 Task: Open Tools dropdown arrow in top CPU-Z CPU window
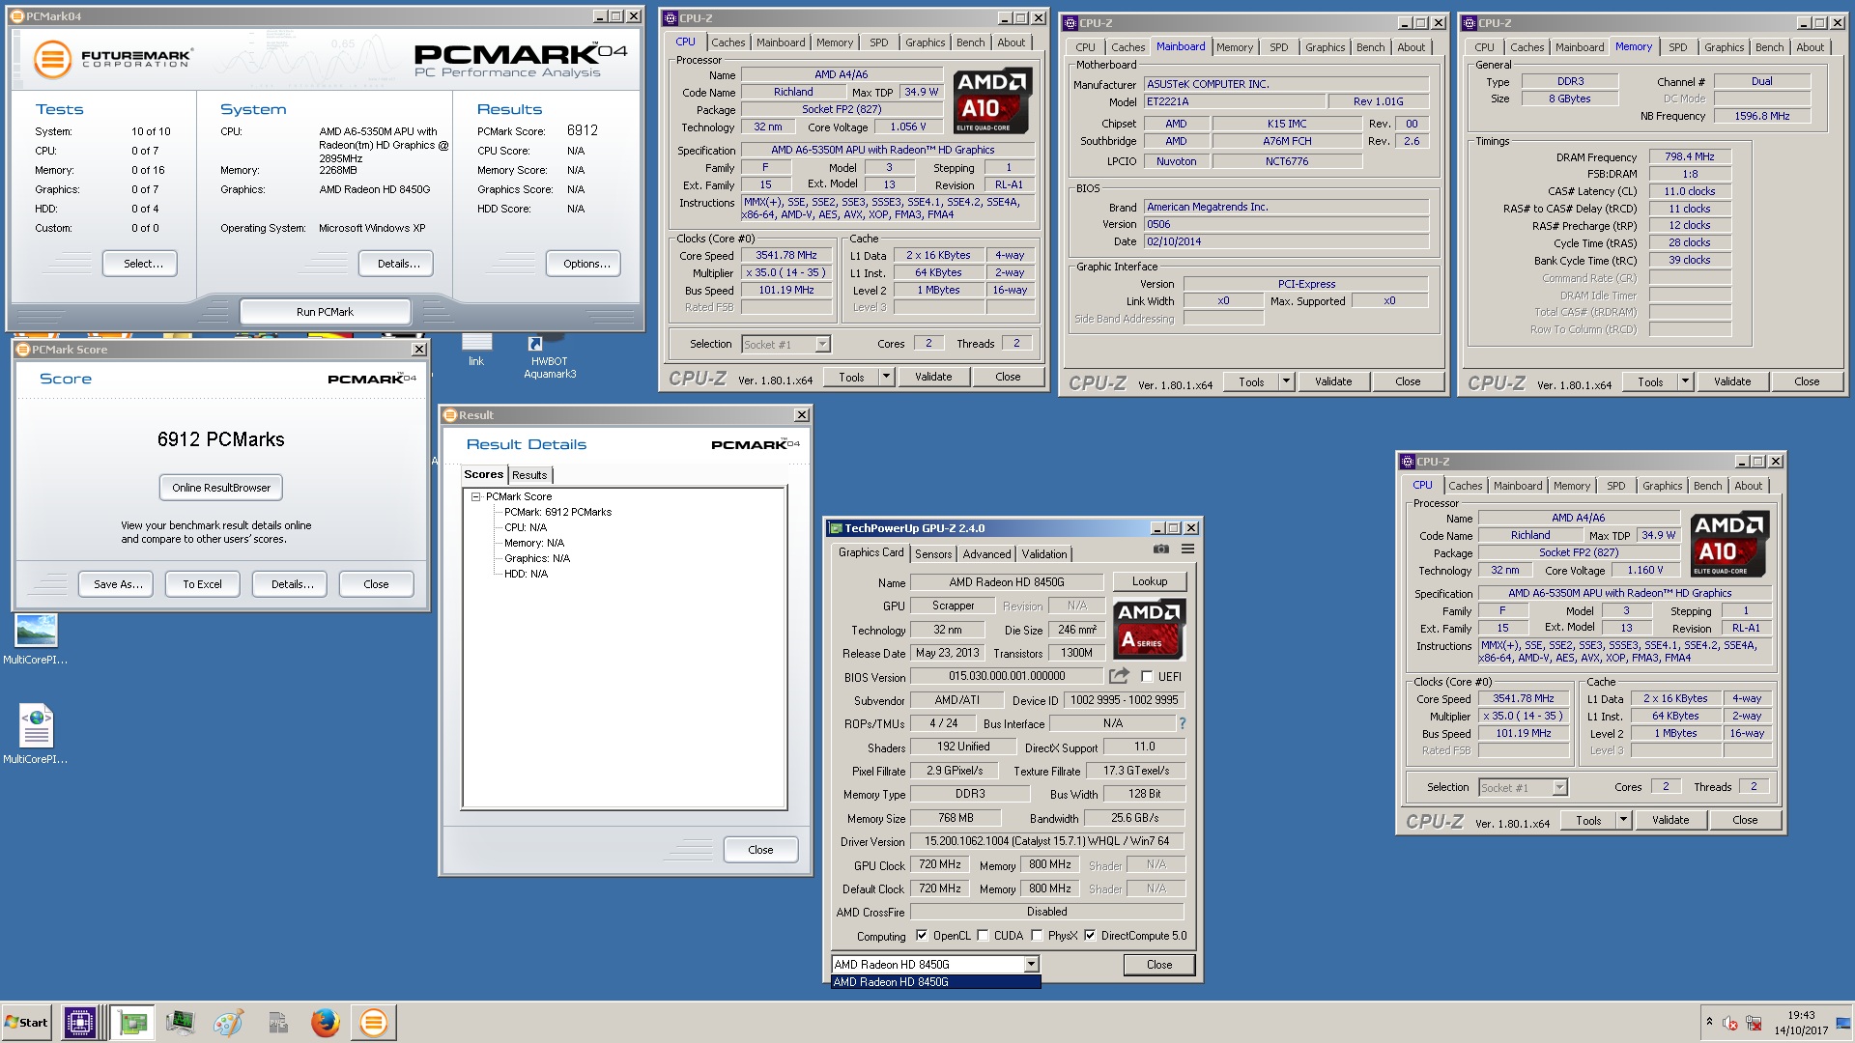[886, 377]
